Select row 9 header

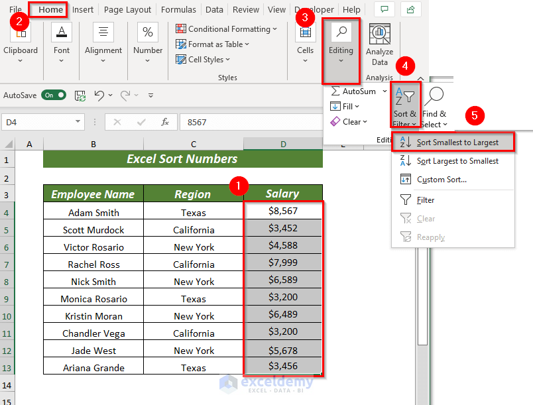click(x=7, y=299)
